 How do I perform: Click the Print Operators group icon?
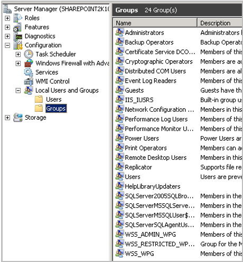coord(119,148)
